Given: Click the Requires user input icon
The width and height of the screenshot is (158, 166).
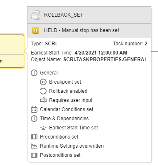Looking at the screenshot, I should point(43,100).
